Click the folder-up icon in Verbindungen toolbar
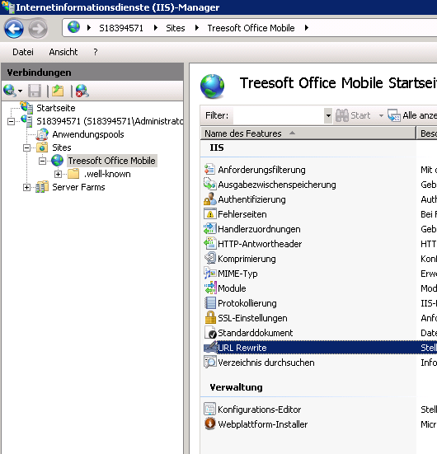Viewport: 437px width, 454px height. [x=58, y=91]
